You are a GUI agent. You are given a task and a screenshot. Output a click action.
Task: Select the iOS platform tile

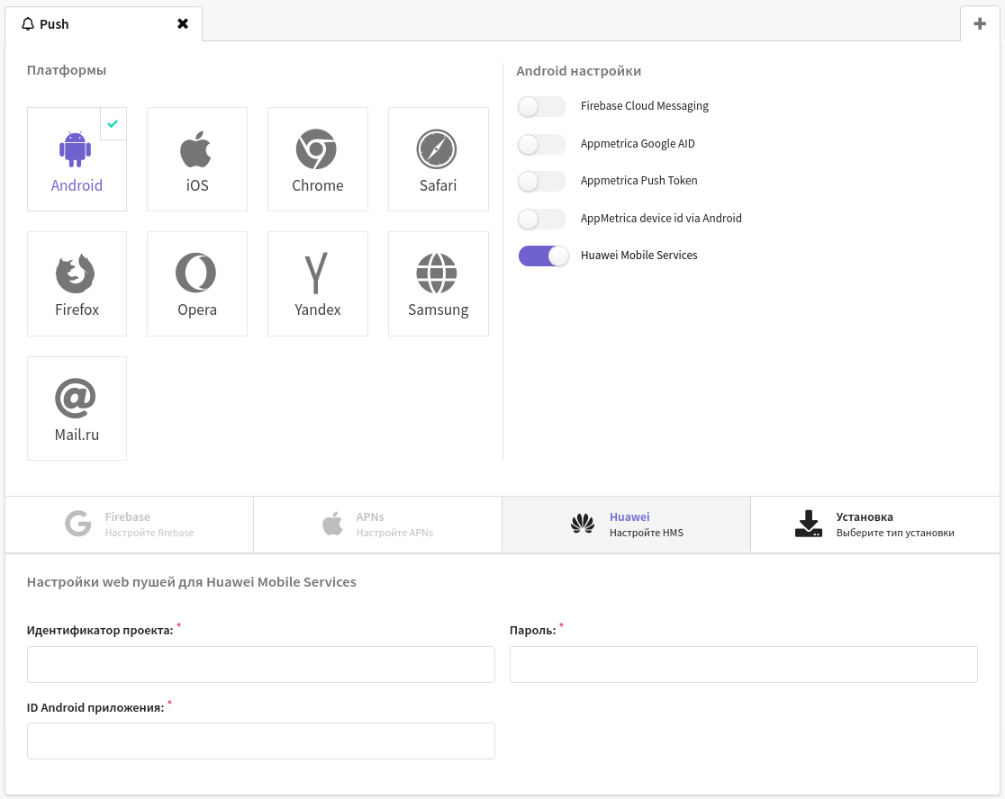pyautogui.click(x=197, y=158)
